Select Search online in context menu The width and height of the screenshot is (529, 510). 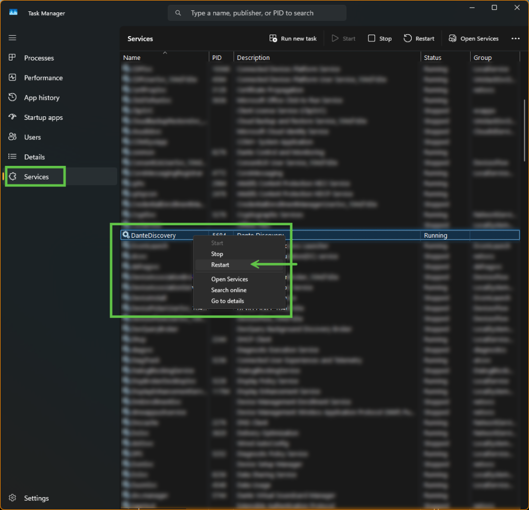pos(229,290)
